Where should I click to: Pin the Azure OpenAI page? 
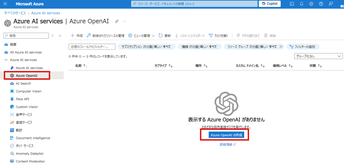tap(117, 21)
